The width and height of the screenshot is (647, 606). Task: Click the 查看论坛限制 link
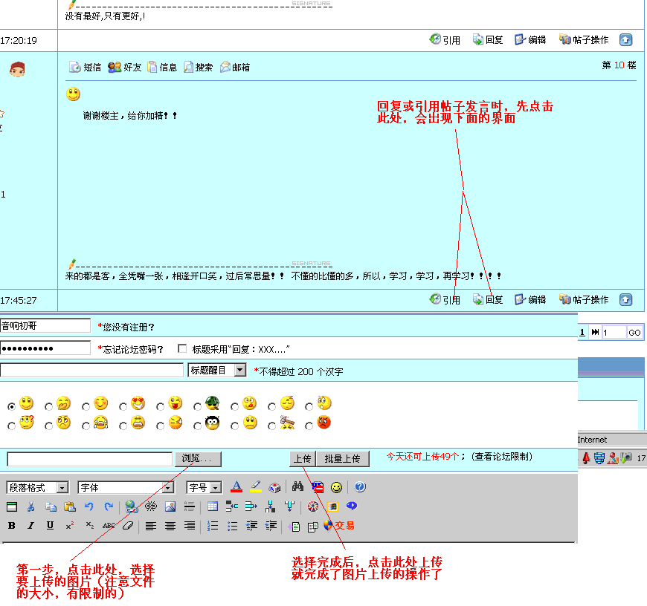(x=502, y=457)
